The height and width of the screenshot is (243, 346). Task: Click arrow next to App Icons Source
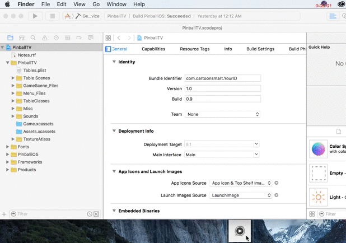tap(277, 183)
